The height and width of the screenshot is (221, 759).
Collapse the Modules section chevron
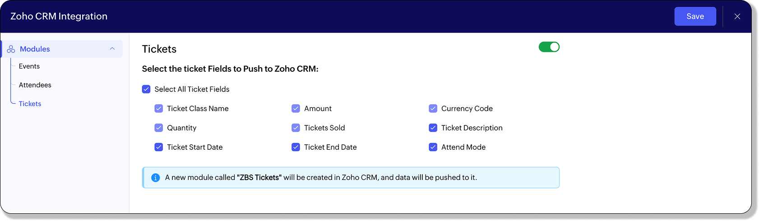pos(112,49)
